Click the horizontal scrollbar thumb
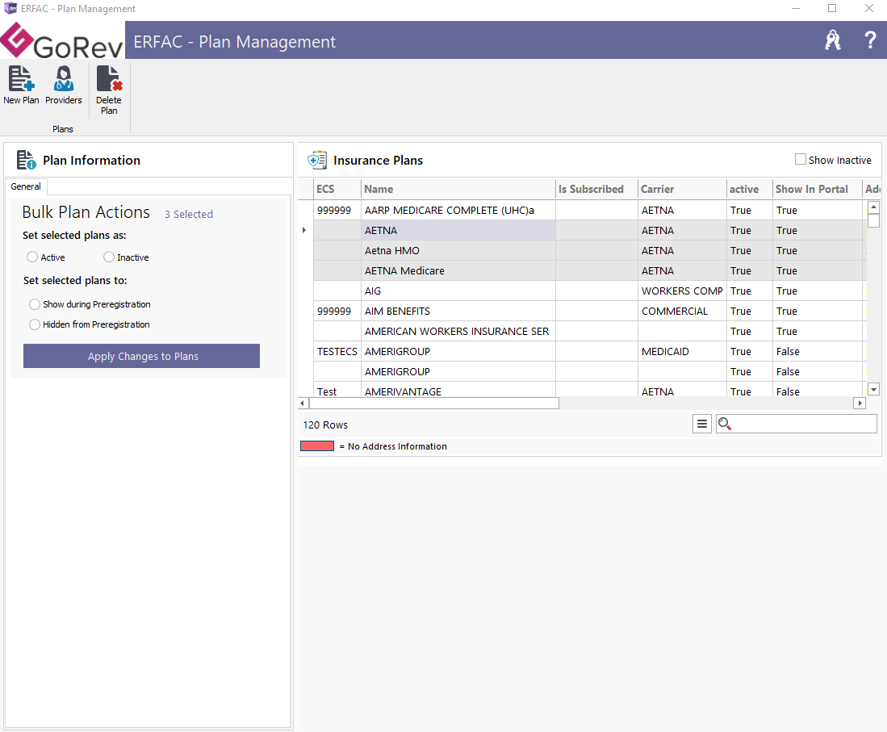Image resolution: width=887 pixels, height=732 pixels. pos(434,404)
